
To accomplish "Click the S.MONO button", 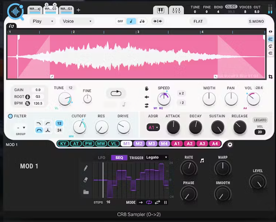I will tap(256, 22).
